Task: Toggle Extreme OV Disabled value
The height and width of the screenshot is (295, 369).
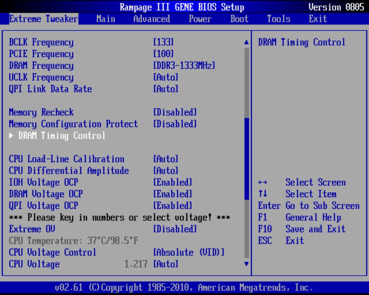Action: click(x=175, y=229)
